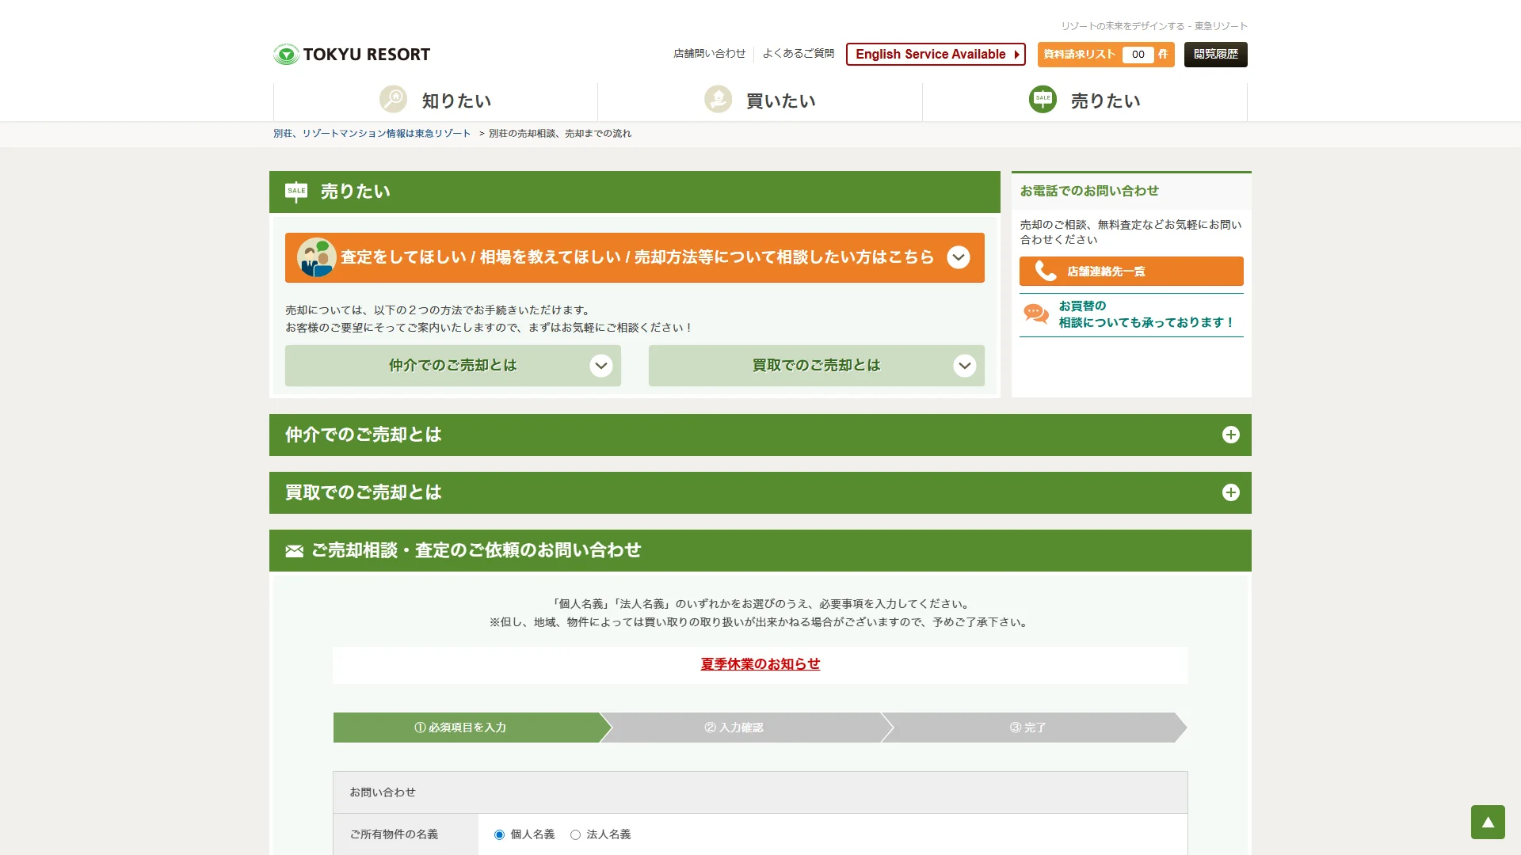This screenshot has height=855, width=1521.
Task: Click the English Service Available button
Action: pos(936,54)
